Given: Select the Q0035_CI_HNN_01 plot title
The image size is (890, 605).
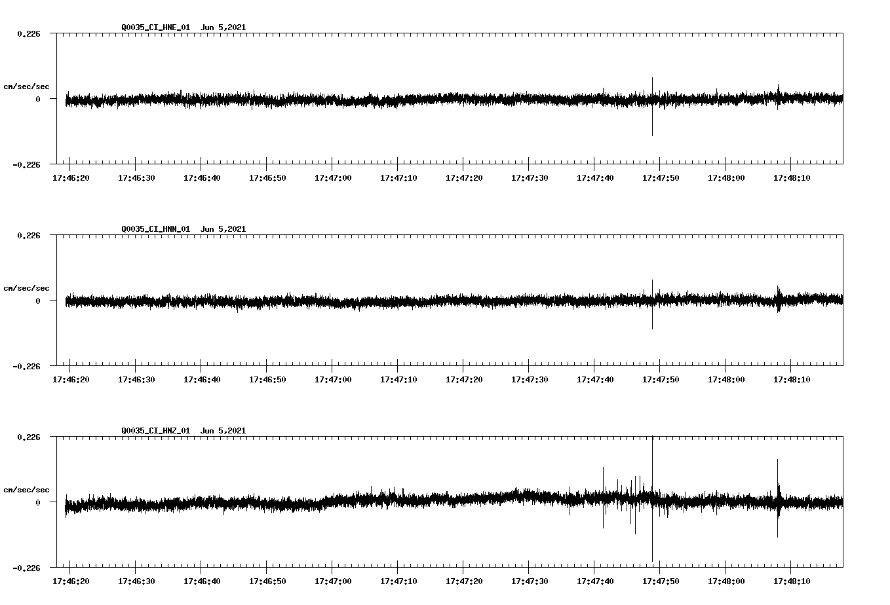Looking at the screenshot, I should click(184, 229).
